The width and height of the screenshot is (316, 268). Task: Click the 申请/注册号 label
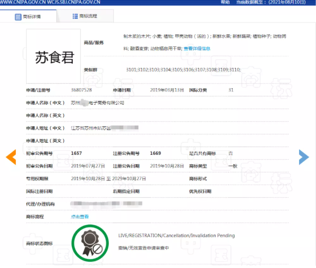click(38, 90)
